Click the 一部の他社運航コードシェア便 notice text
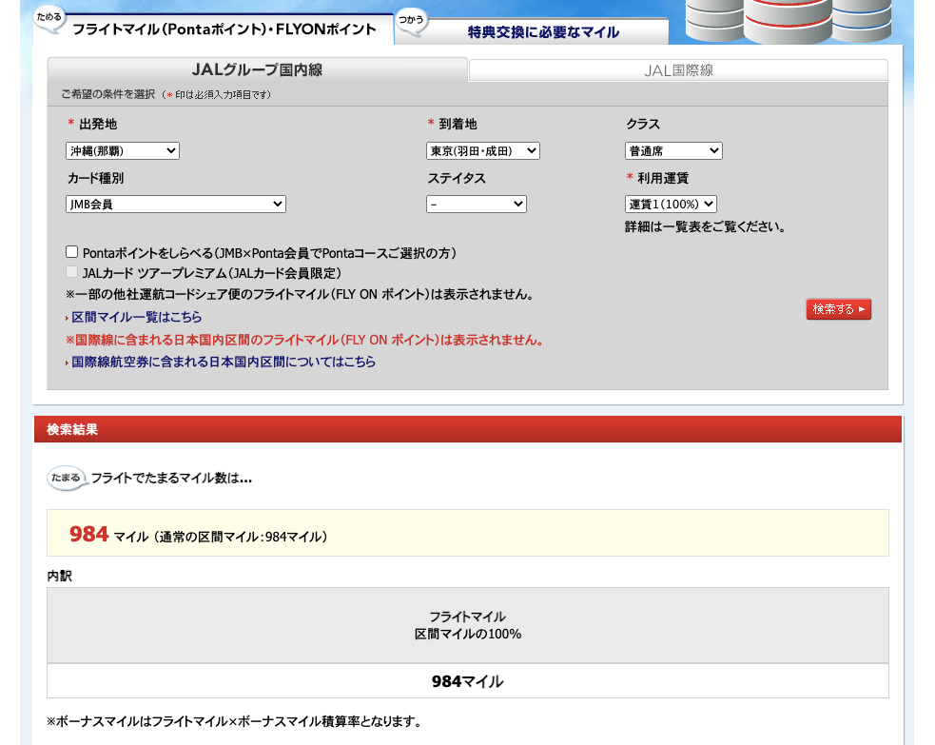This screenshot has width=935, height=745. pos(300,294)
